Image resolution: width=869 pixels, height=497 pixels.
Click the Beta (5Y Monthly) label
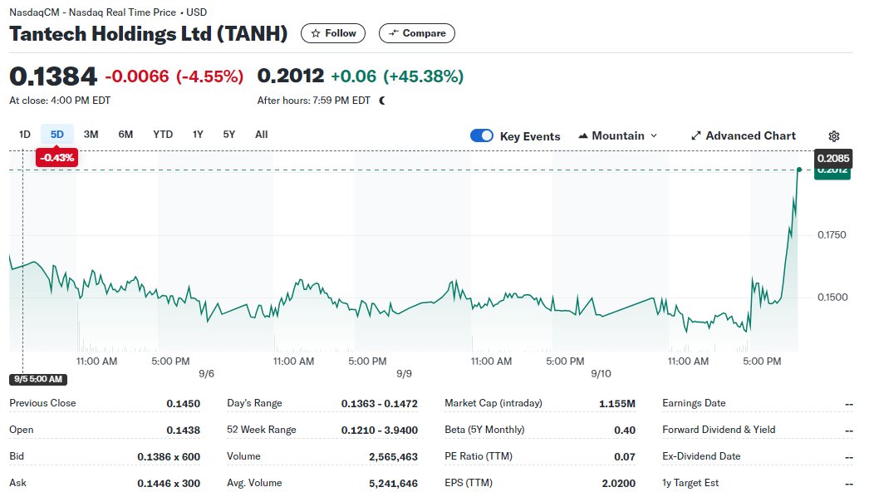484,430
